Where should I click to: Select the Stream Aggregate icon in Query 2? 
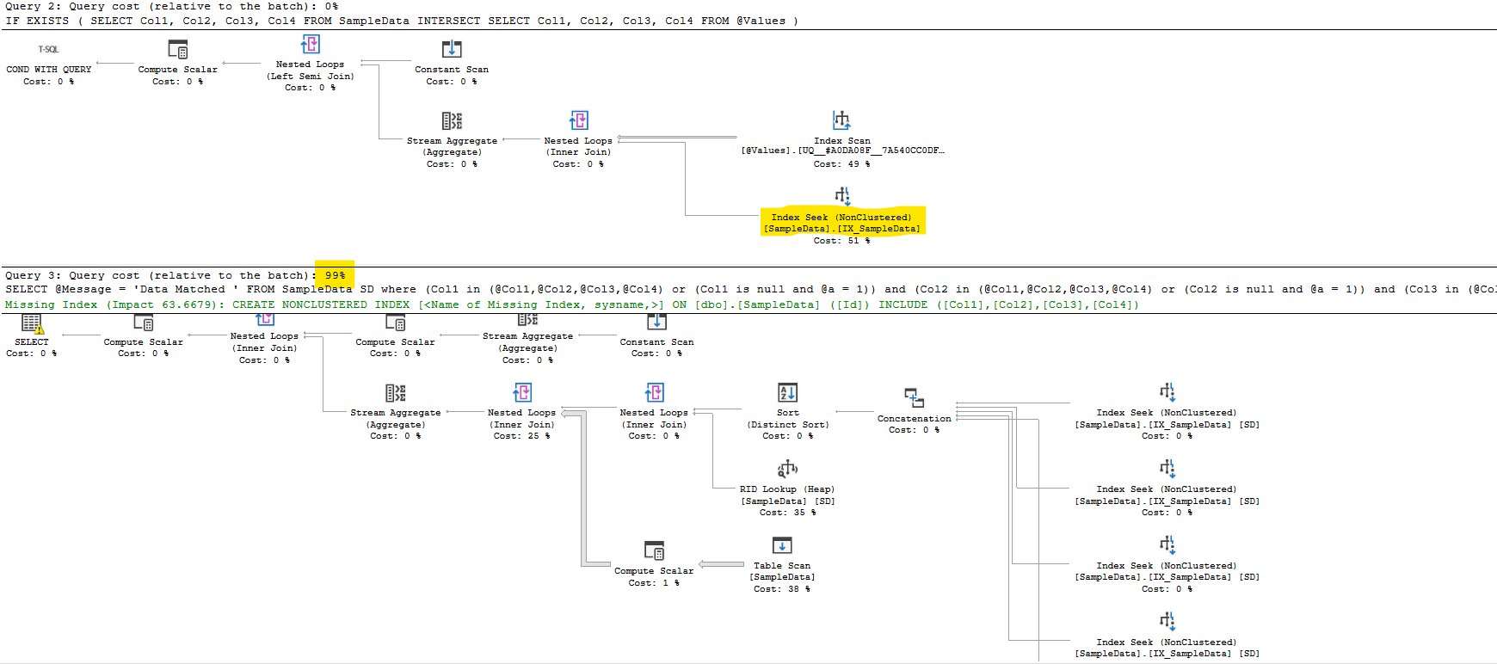point(452,120)
